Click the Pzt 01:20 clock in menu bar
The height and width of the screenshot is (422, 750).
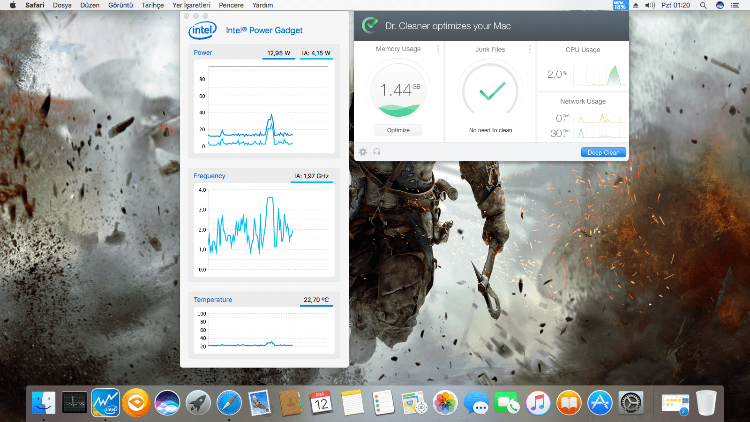click(675, 5)
